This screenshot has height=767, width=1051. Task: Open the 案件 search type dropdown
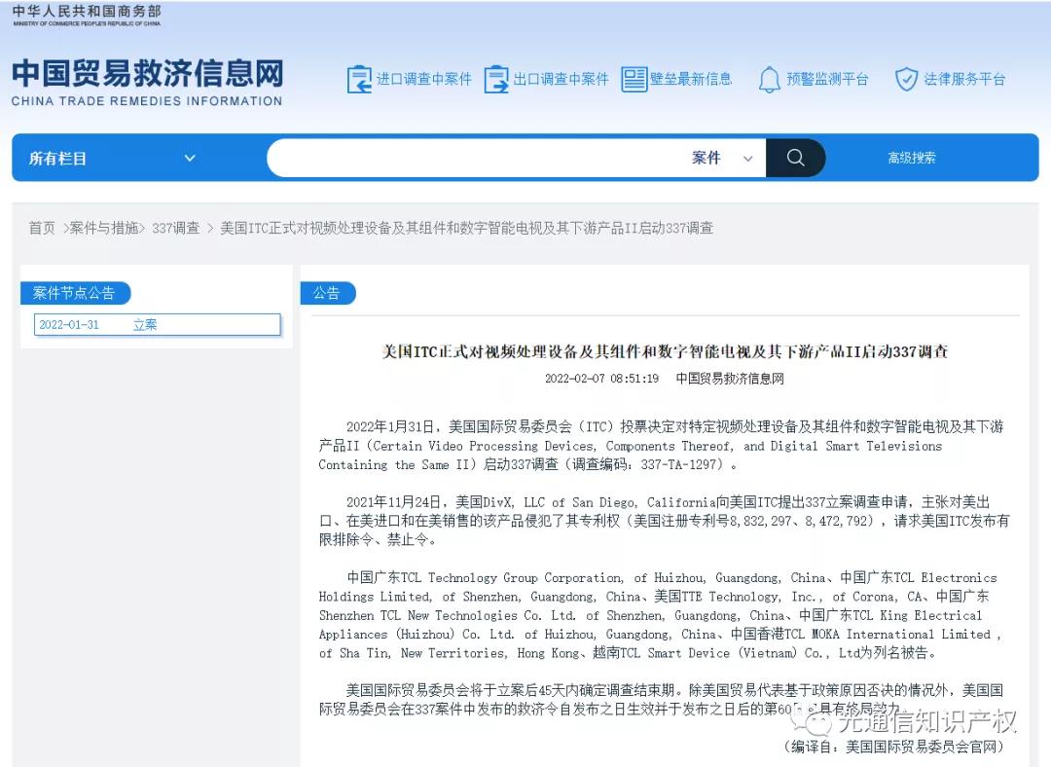tap(722, 159)
